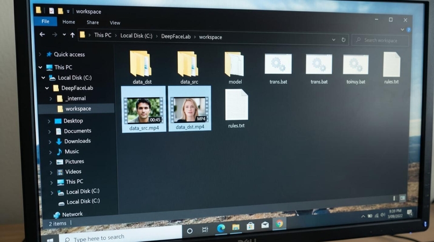Open Customize Quick Access Toolbar dropdown
This screenshot has width=434, height=242.
tap(68, 11)
